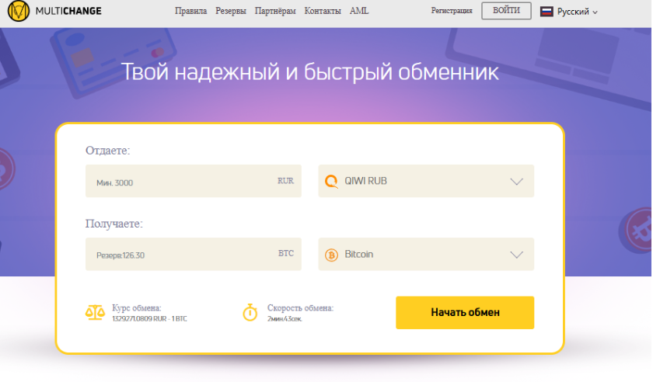Open the Контакты page

[x=323, y=11]
